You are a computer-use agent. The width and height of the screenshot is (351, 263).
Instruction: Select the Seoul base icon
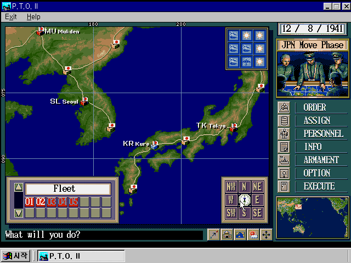[84, 101]
